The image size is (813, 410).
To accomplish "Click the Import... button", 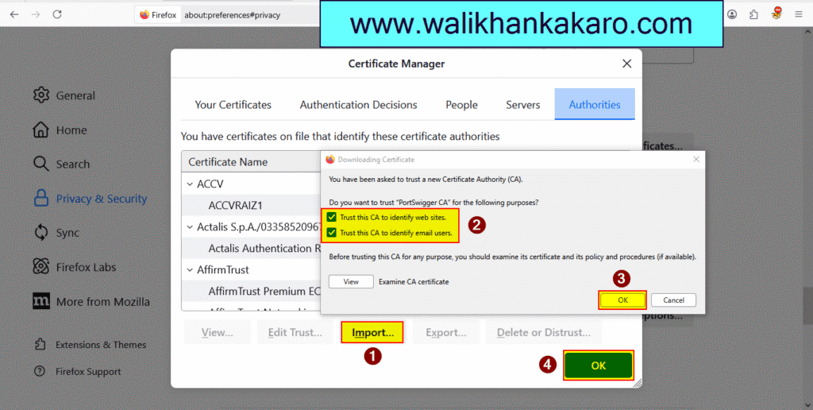I will coord(372,332).
